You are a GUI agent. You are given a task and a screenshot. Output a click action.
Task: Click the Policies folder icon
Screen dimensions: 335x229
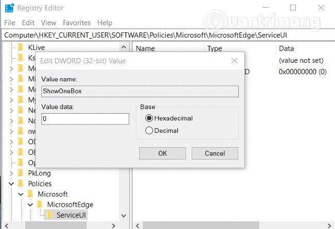point(21,183)
